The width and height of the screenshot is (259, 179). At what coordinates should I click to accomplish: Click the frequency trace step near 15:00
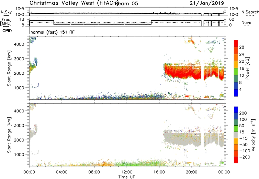pyautogui.click(x=151, y=22)
